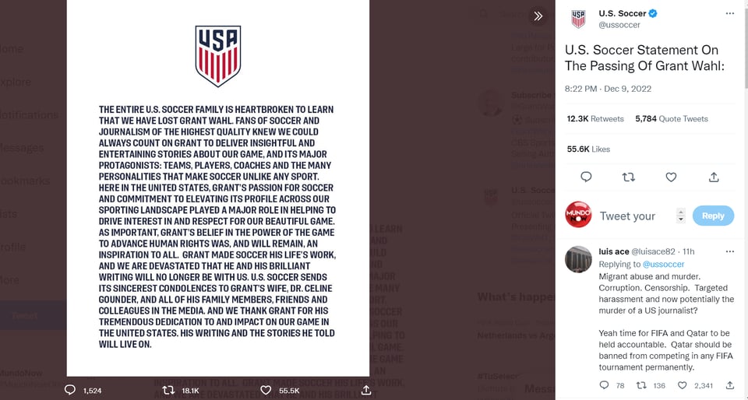Click the retweet icon showing 18.1K below the image
This screenshot has height=400, width=748.
[168, 390]
